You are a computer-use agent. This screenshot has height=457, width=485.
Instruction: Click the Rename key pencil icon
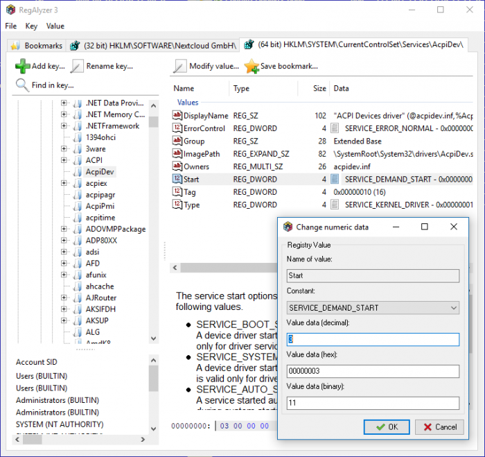(77, 67)
